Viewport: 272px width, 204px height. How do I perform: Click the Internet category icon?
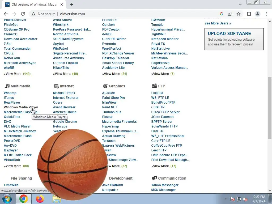coord(56,86)
